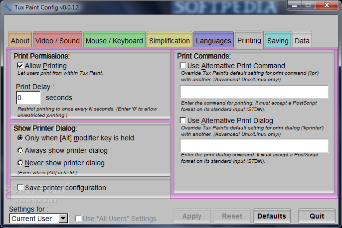
Task: Close the Tux Paint Config window
Action: click(x=327, y=5)
